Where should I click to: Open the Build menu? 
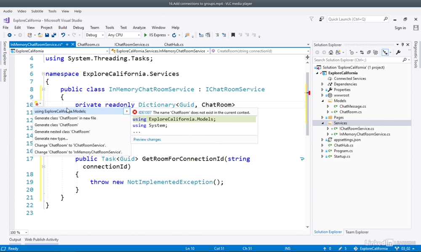tap(63, 27)
